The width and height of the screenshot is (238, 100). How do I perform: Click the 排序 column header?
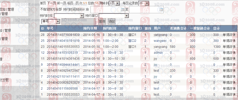pos(148,28)
